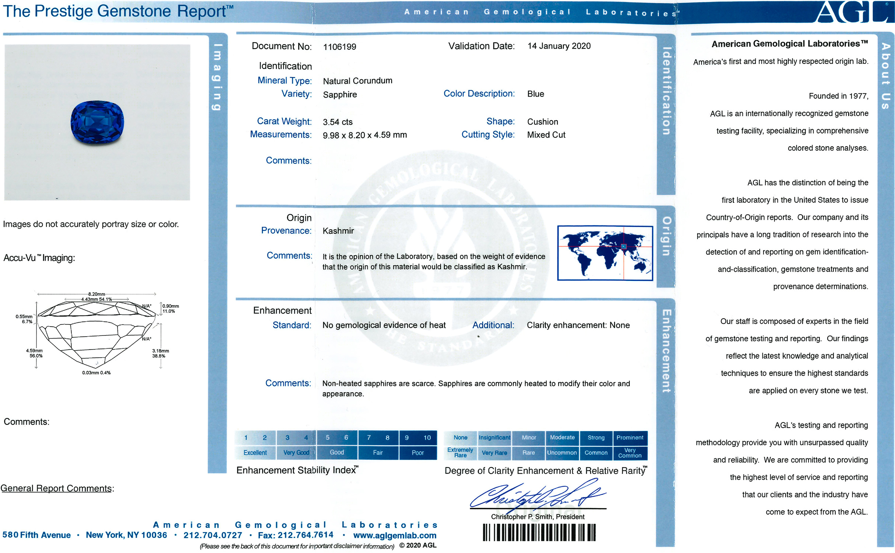Click the blue sapphire gemstone photo

97,122
